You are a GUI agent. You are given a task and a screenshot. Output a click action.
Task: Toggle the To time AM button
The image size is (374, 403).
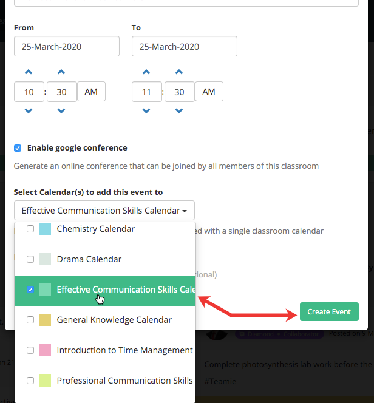click(209, 92)
